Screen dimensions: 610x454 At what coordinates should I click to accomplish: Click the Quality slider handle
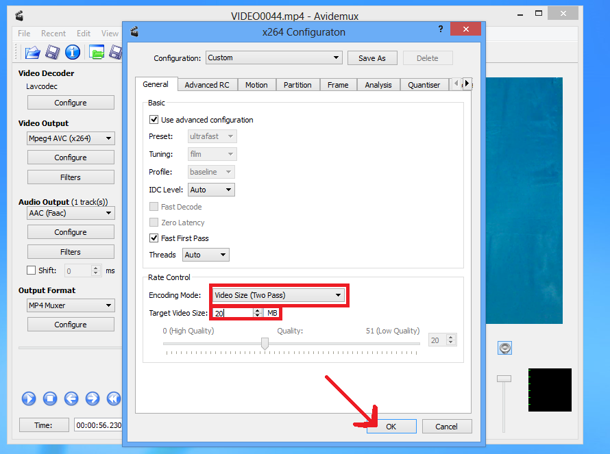coord(265,344)
